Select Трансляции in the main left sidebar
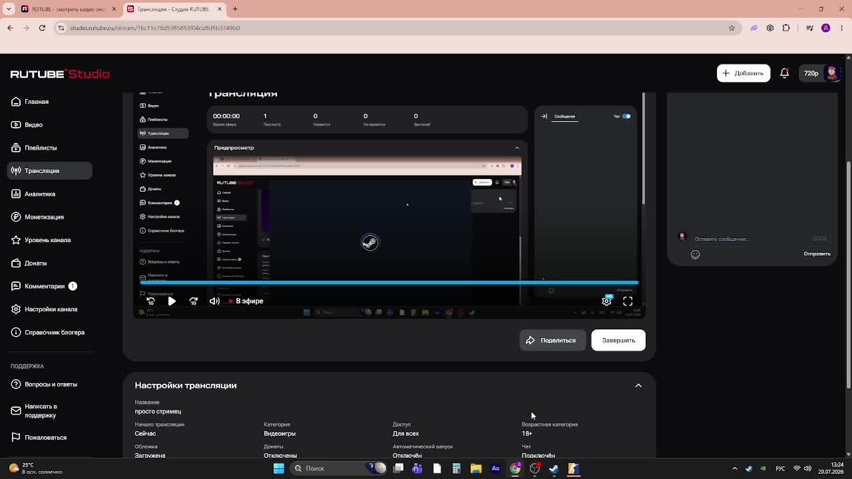This screenshot has width=852, height=479. click(x=50, y=171)
